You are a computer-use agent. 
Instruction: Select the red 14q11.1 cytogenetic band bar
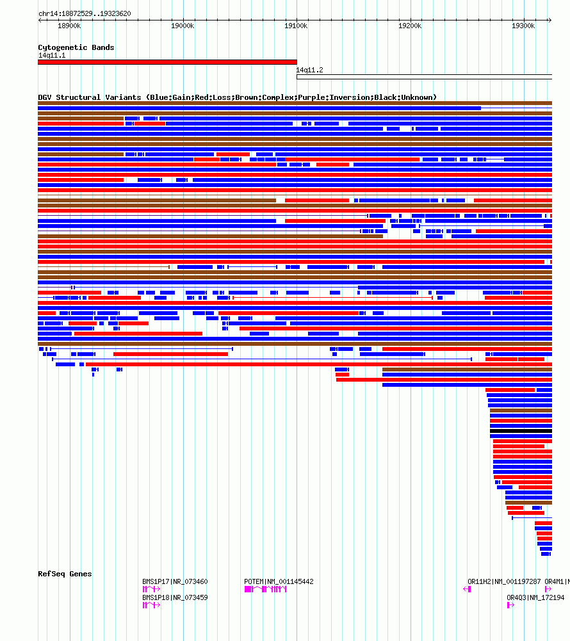point(167,62)
